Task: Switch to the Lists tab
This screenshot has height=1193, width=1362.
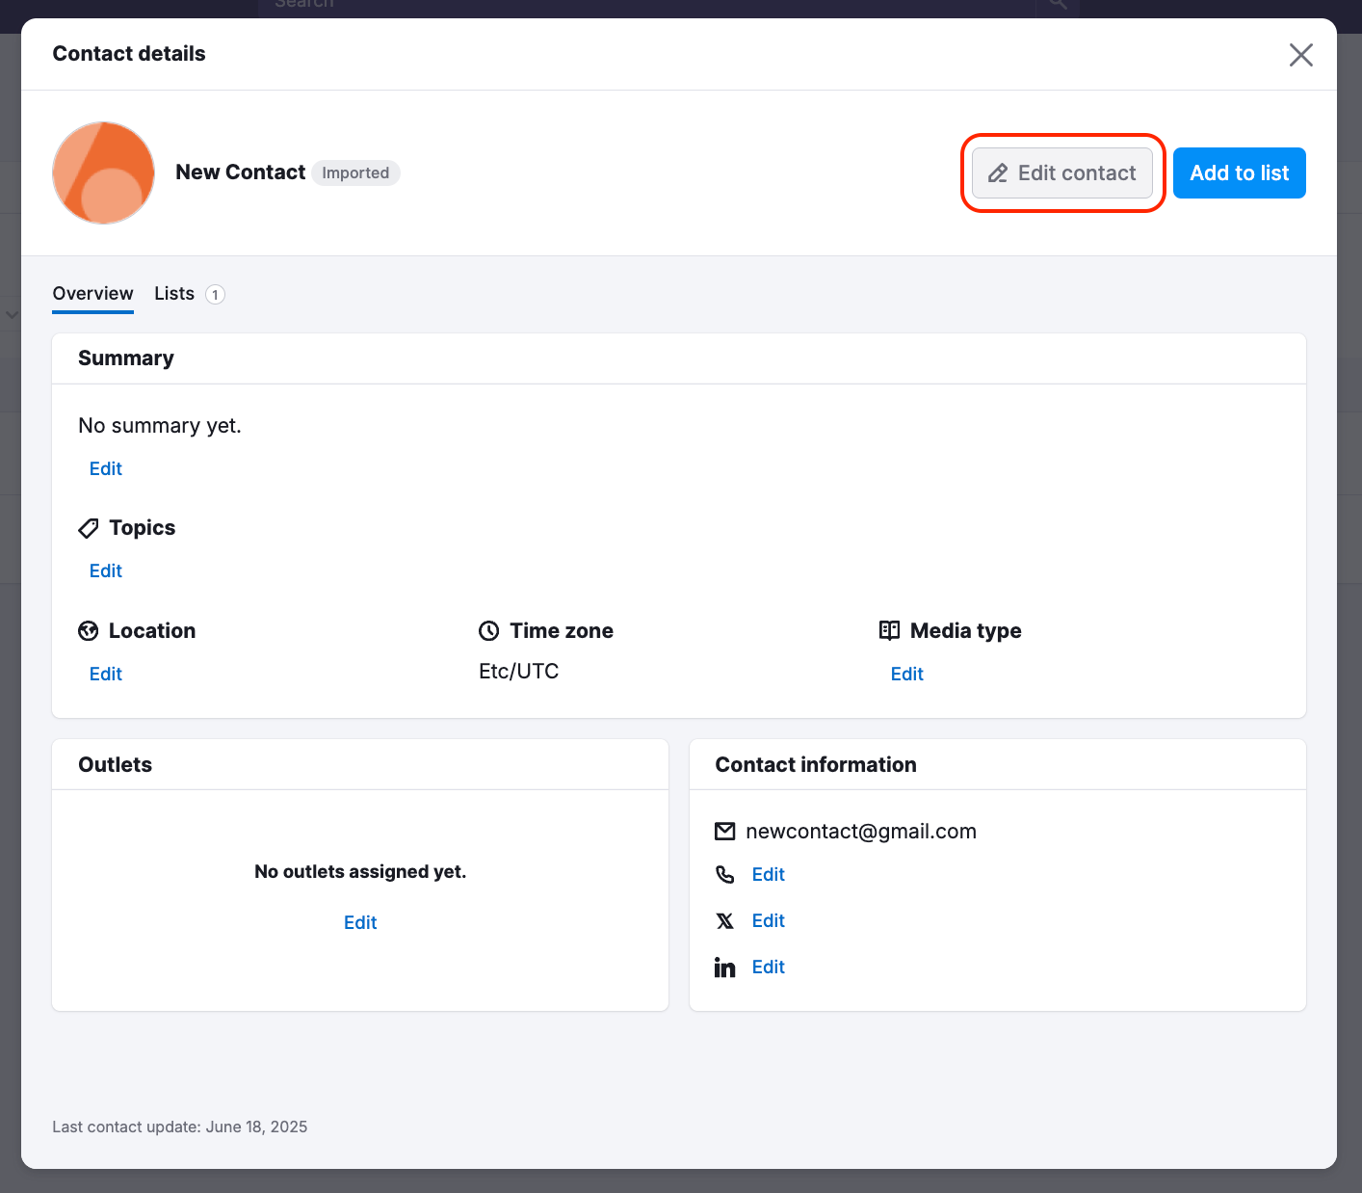Action: (x=173, y=294)
